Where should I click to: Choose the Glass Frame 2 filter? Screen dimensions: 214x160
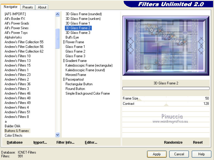tap(75, 51)
